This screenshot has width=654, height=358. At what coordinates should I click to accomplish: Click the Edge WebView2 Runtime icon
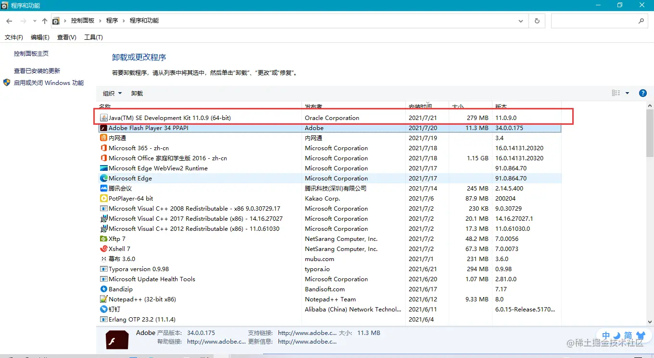(x=103, y=168)
